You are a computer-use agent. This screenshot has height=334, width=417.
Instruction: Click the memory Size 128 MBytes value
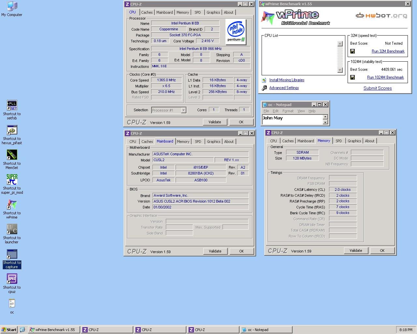(302, 158)
